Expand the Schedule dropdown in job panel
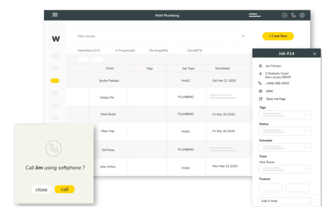The width and height of the screenshot is (335, 217). [307, 147]
